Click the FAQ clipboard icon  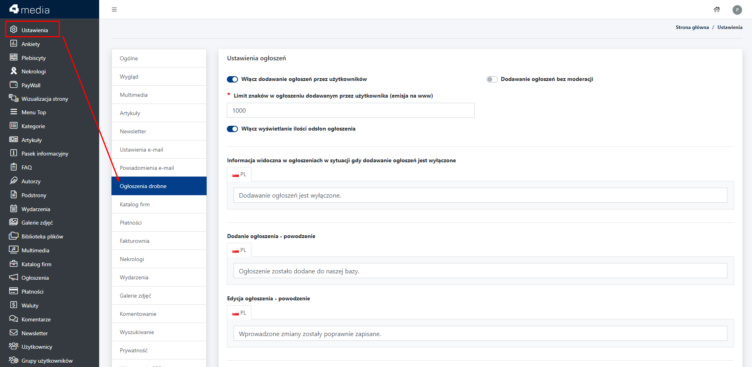tap(13, 167)
